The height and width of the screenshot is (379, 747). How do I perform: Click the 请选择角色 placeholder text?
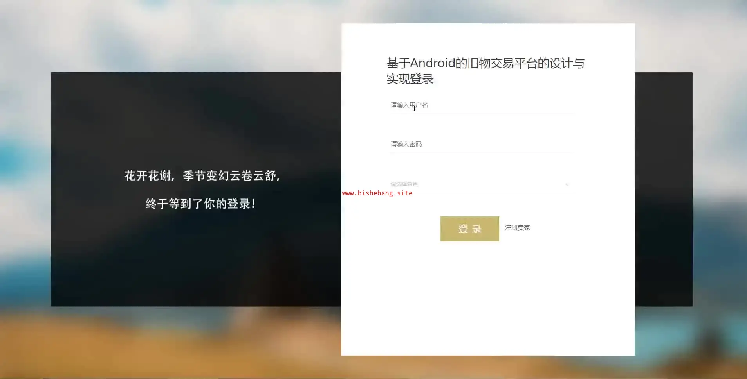click(x=404, y=184)
